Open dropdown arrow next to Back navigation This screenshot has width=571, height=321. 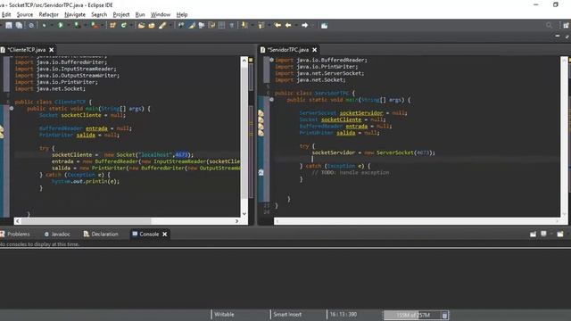click(x=296, y=25)
